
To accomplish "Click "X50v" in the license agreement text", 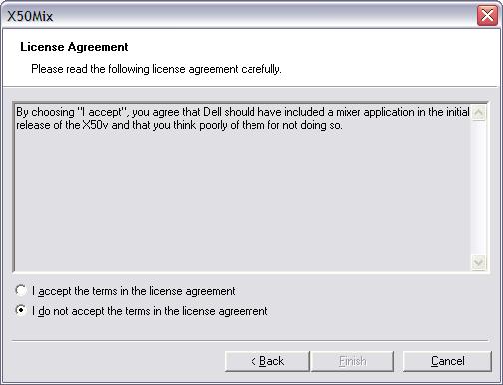I will coord(95,125).
